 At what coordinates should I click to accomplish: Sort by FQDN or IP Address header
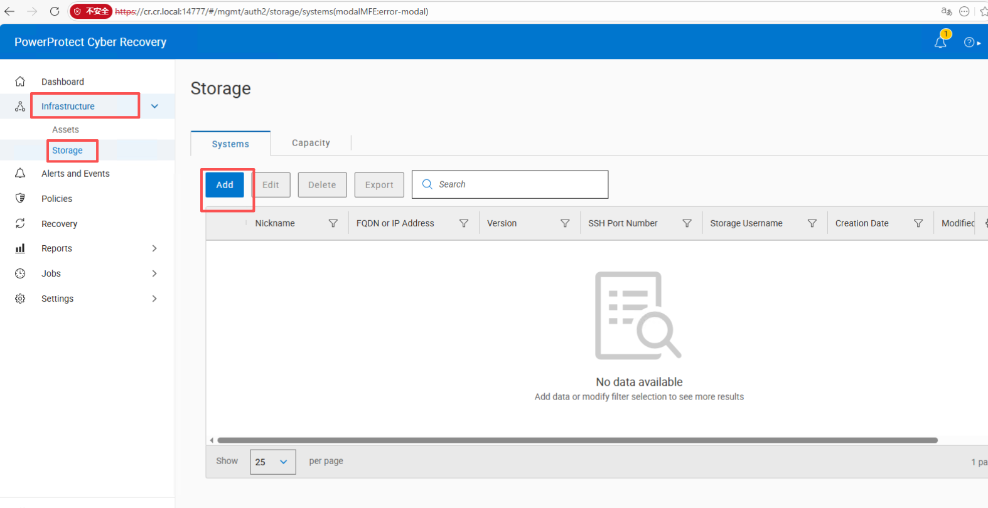point(395,223)
